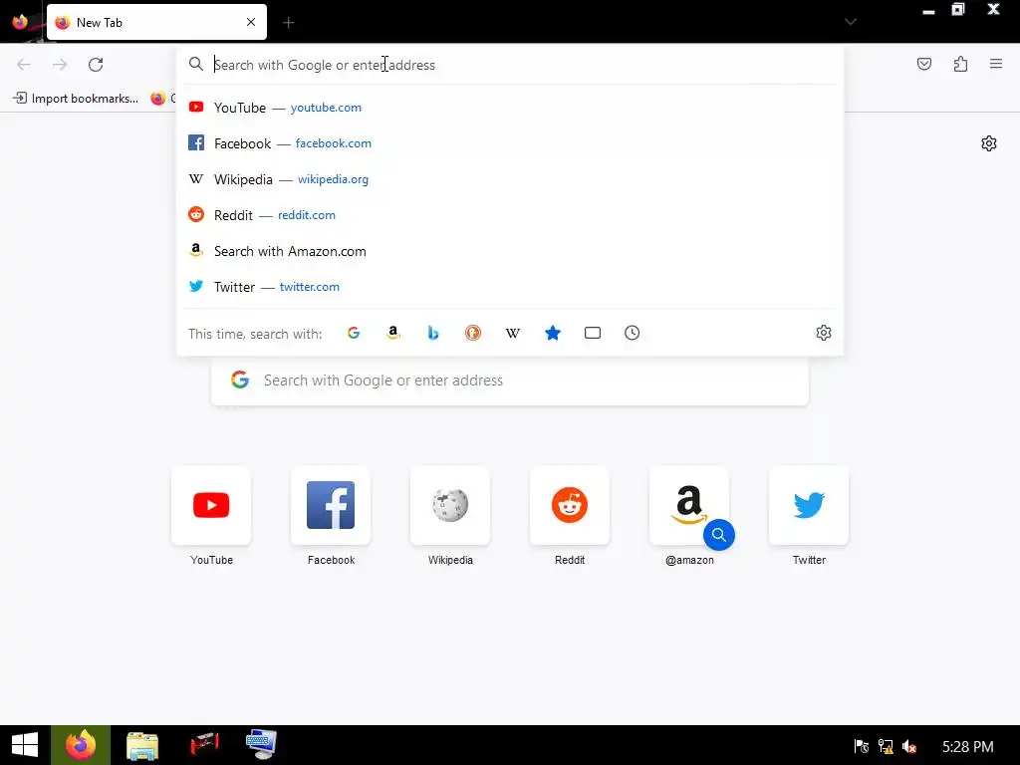Click Firefox icon in the taskbar
The width and height of the screenshot is (1020, 765).
pyautogui.click(x=81, y=745)
